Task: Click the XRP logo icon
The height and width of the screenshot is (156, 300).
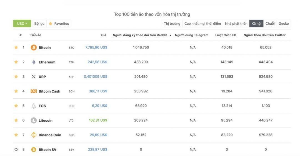Action: (x=34, y=76)
